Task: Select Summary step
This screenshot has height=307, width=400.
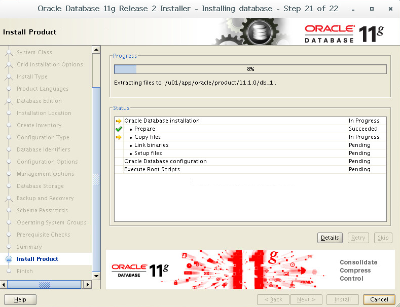Action: [x=29, y=247]
